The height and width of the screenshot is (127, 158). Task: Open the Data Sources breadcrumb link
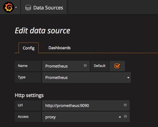(x=48, y=8)
